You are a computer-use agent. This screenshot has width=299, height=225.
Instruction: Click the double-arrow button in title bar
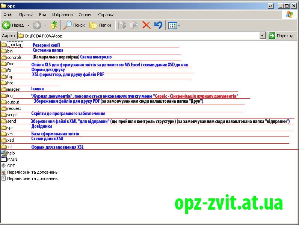tap(270, 6)
